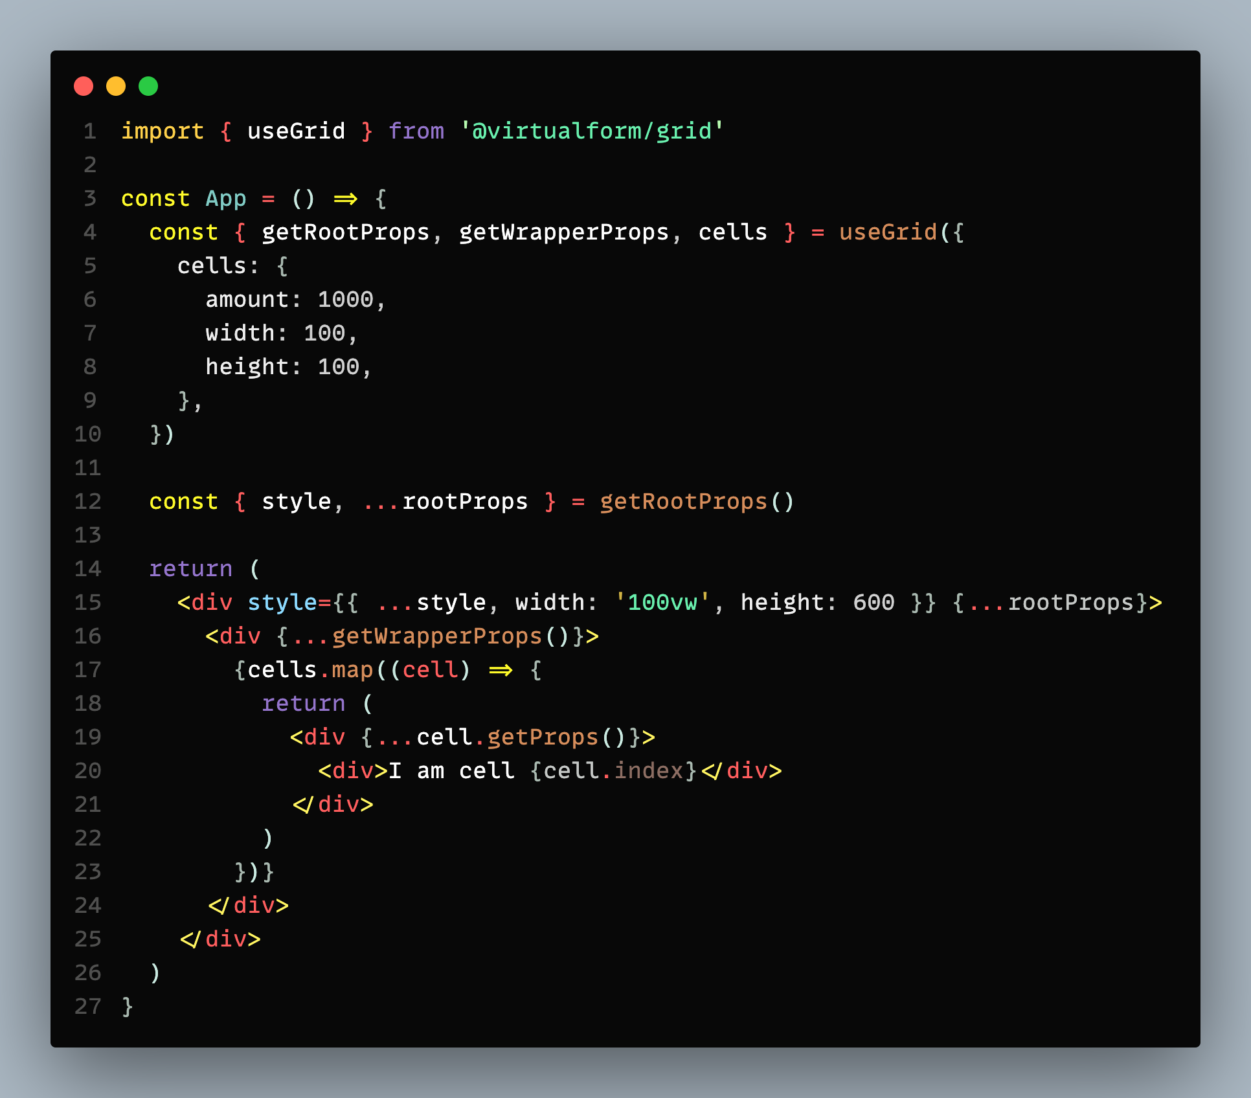
Task: Click the amount value 1000
Action: point(345,300)
